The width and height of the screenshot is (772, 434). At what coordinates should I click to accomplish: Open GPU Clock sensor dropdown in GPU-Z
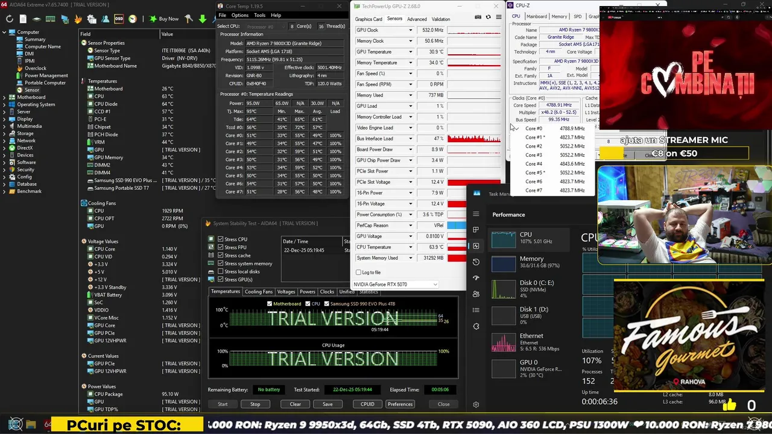(x=411, y=30)
